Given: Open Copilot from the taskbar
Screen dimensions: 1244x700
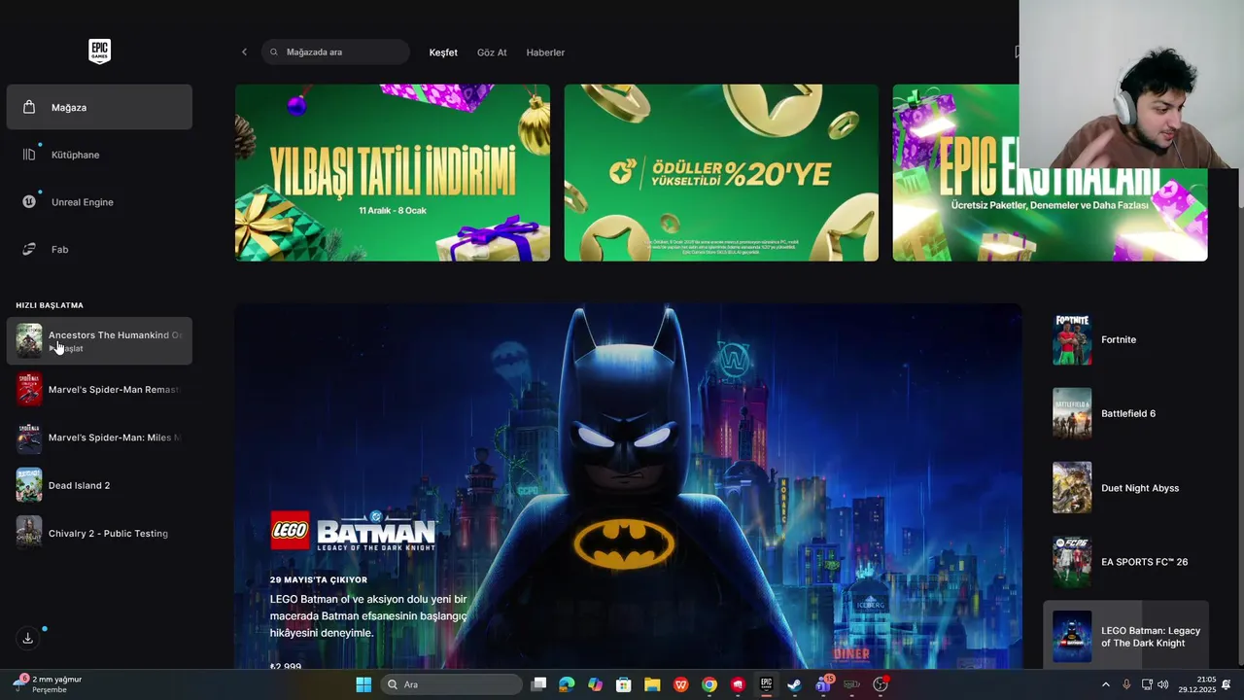Looking at the screenshot, I should [595, 684].
